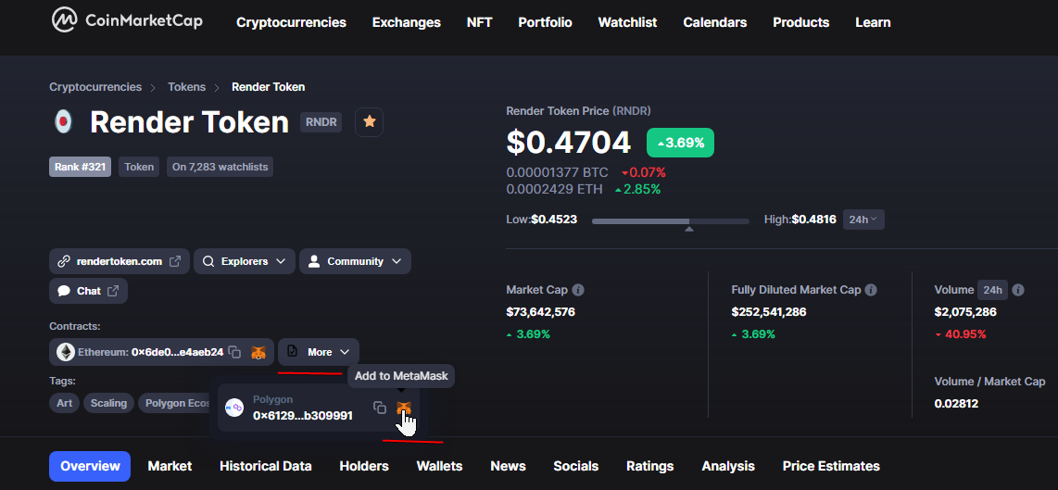Click the Volume value $2,075,286
Screen dimensions: 1058x490
tap(964, 312)
